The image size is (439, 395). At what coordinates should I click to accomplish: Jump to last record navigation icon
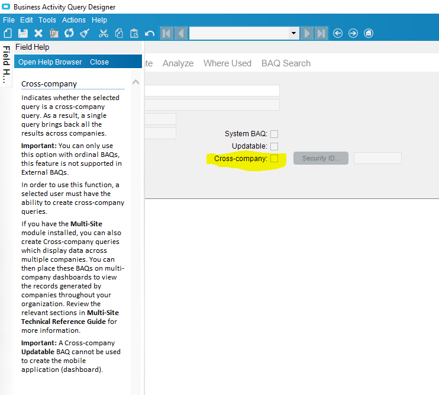coord(321,34)
